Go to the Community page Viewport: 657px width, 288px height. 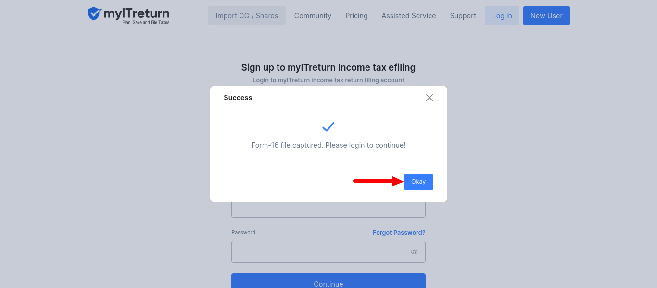tap(313, 16)
